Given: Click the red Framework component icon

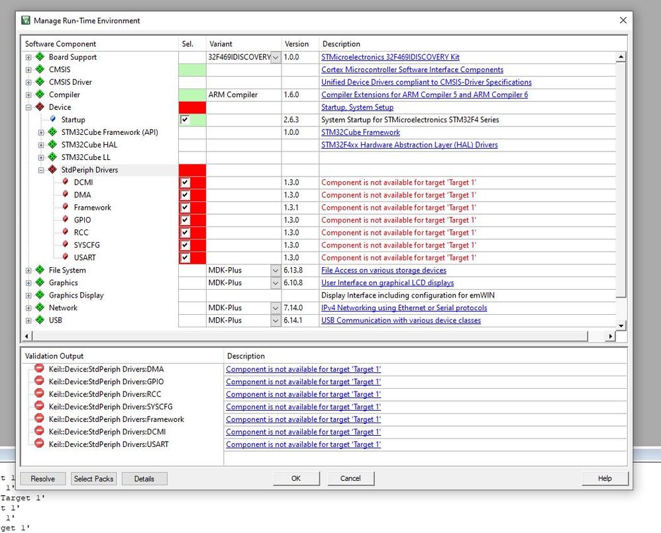Looking at the screenshot, I should click(x=66, y=207).
